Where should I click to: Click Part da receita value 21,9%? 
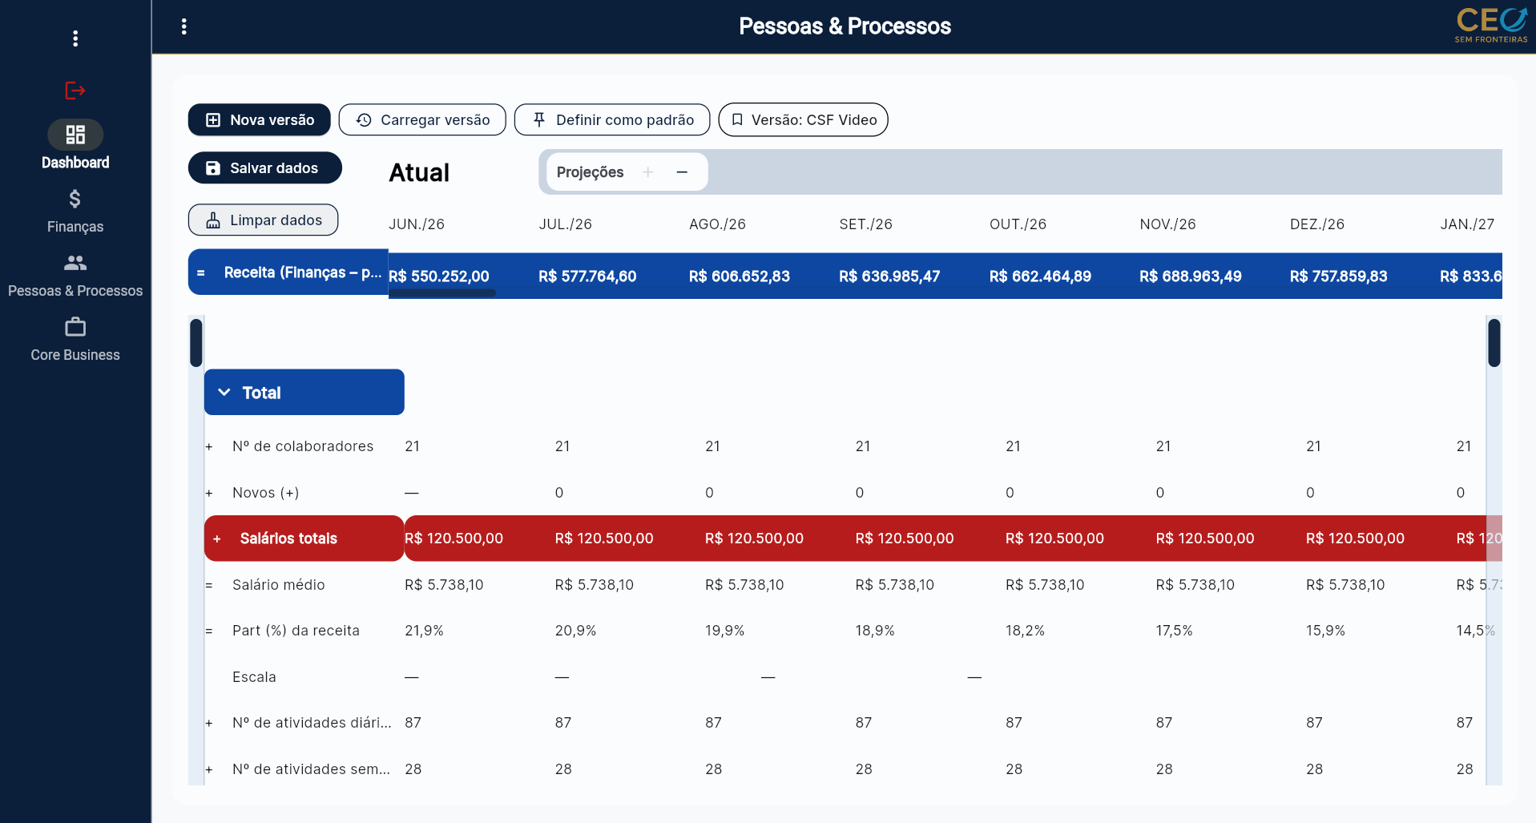[424, 631]
